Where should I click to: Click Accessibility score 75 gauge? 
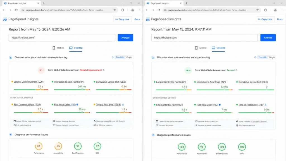[x=58, y=146]
